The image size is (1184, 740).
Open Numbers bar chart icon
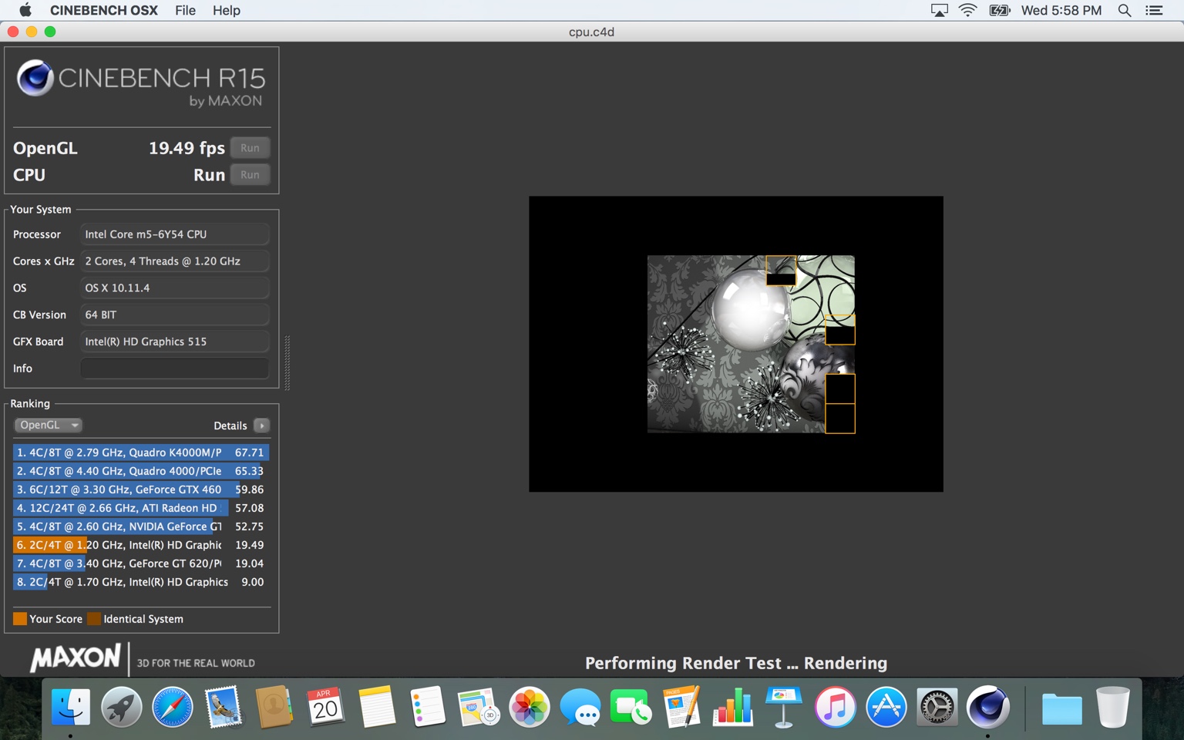(x=732, y=706)
